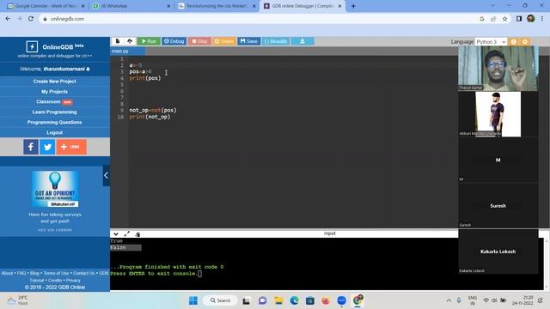Switch to the WhatsApp browser tab
Image resolution: width=550 pixels, height=309 pixels.
tap(131, 6)
